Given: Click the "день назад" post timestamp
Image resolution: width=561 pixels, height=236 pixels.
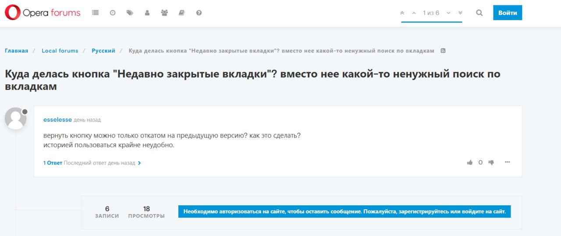Looking at the screenshot, I should pos(87,120).
